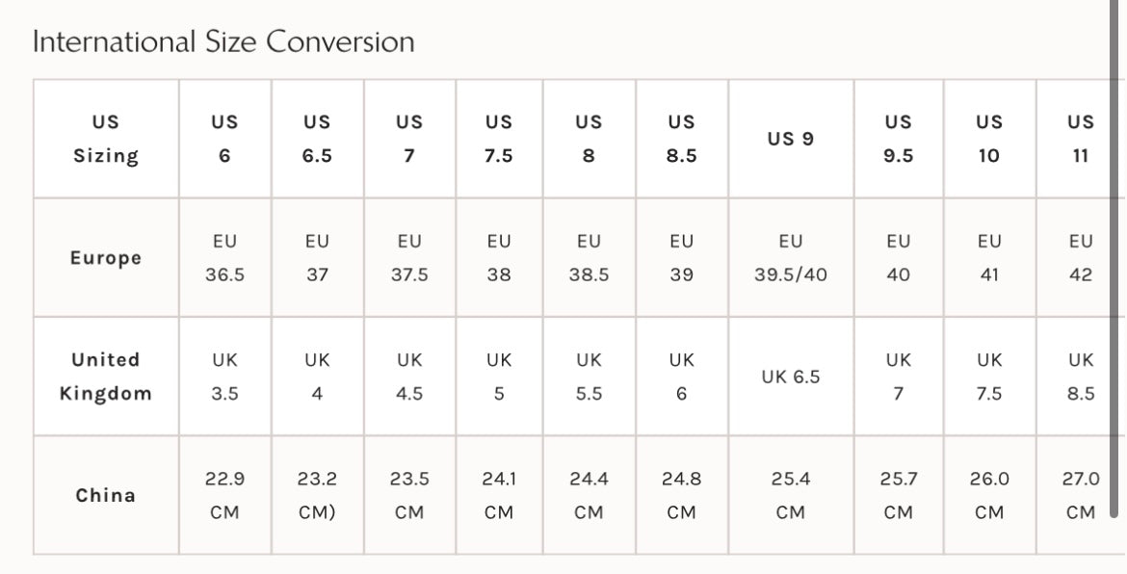Click the UK 6.5 cell

[x=791, y=377]
